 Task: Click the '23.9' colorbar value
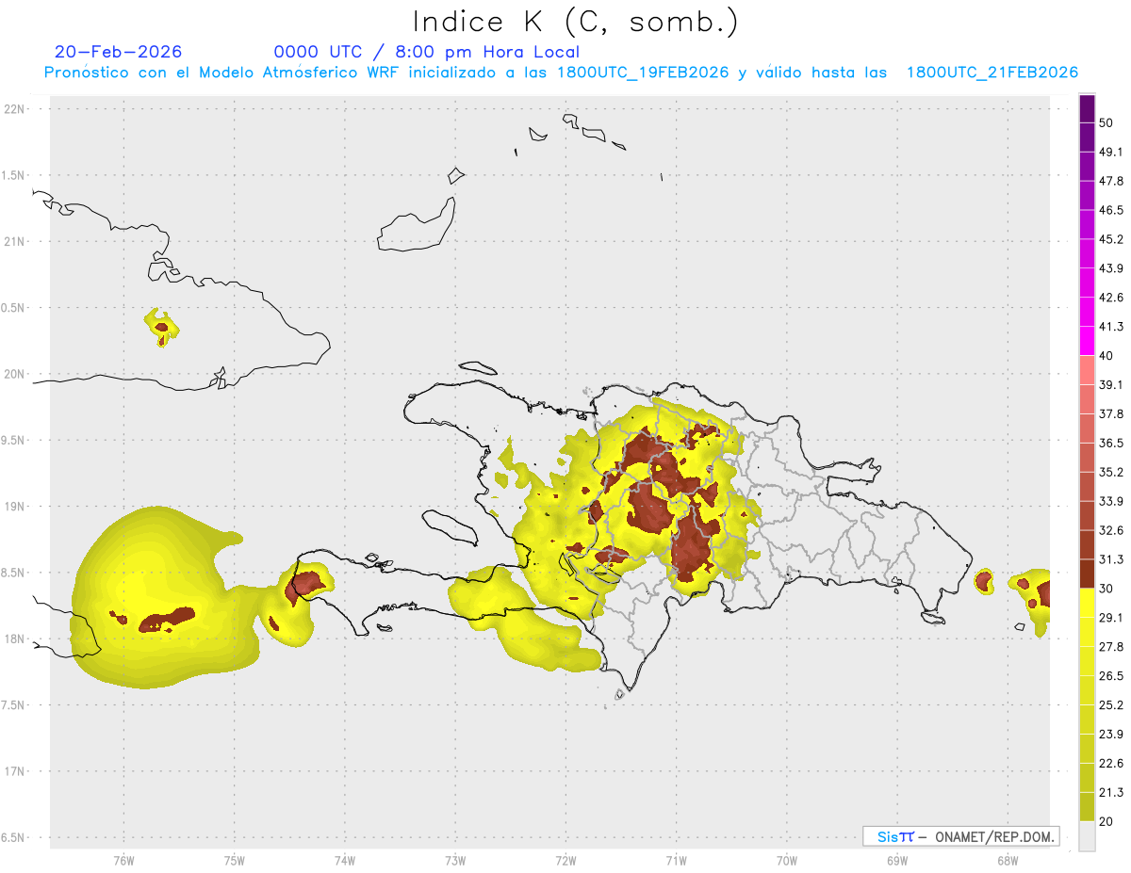coord(1111,735)
